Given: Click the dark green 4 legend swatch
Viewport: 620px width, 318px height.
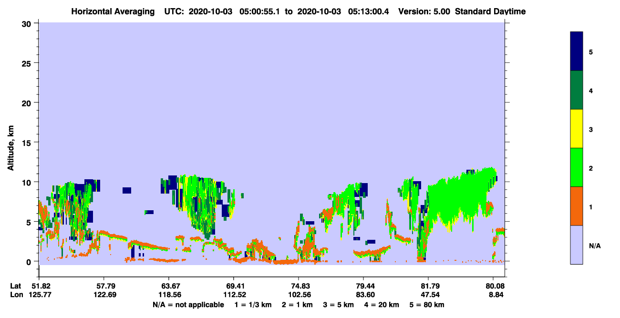Looking at the screenshot, I should point(577,90).
